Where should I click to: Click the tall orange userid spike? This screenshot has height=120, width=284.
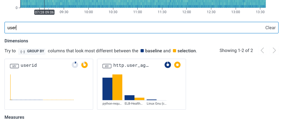point(10,87)
